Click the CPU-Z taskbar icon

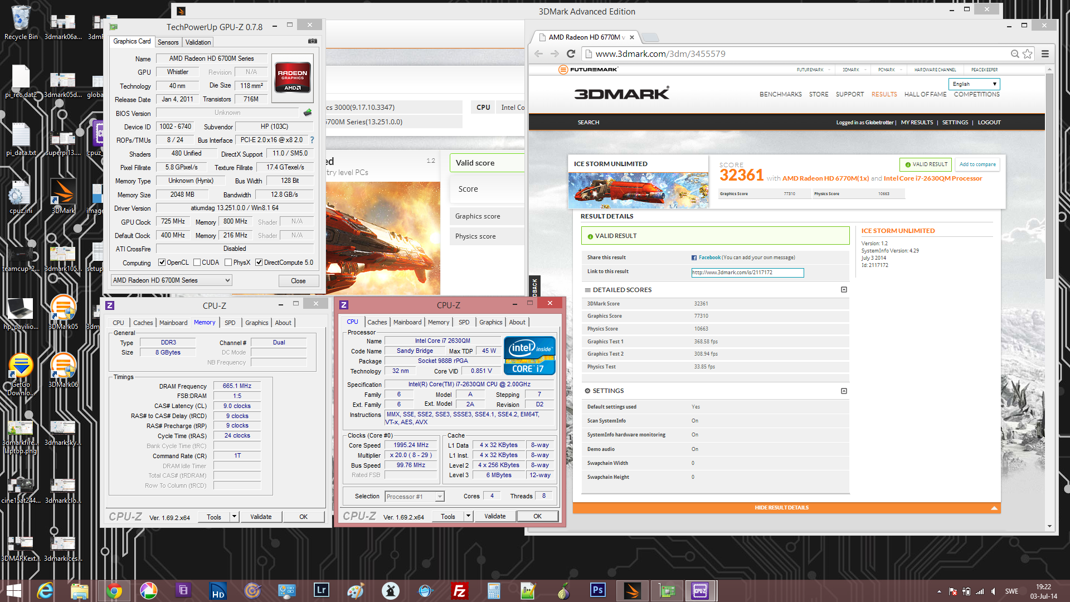point(700,591)
